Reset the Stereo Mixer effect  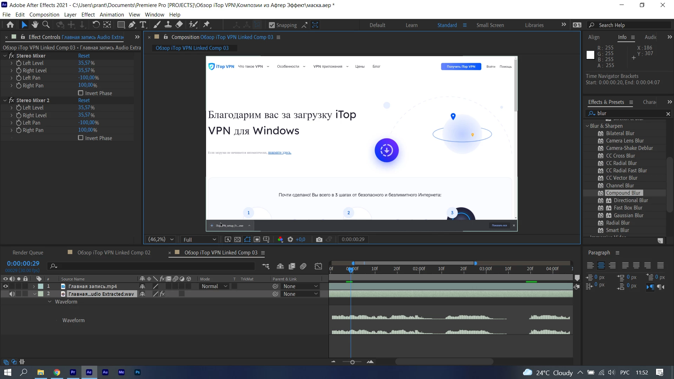[84, 56]
